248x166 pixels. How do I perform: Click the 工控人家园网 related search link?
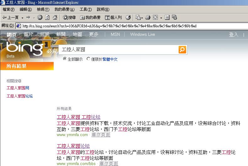coord(18,88)
